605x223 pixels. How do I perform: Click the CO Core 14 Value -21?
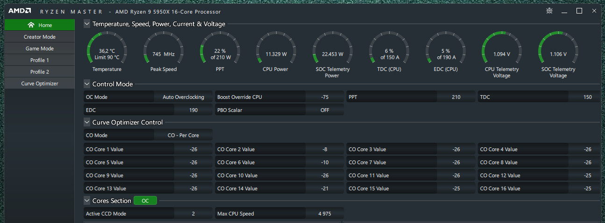click(x=325, y=188)
